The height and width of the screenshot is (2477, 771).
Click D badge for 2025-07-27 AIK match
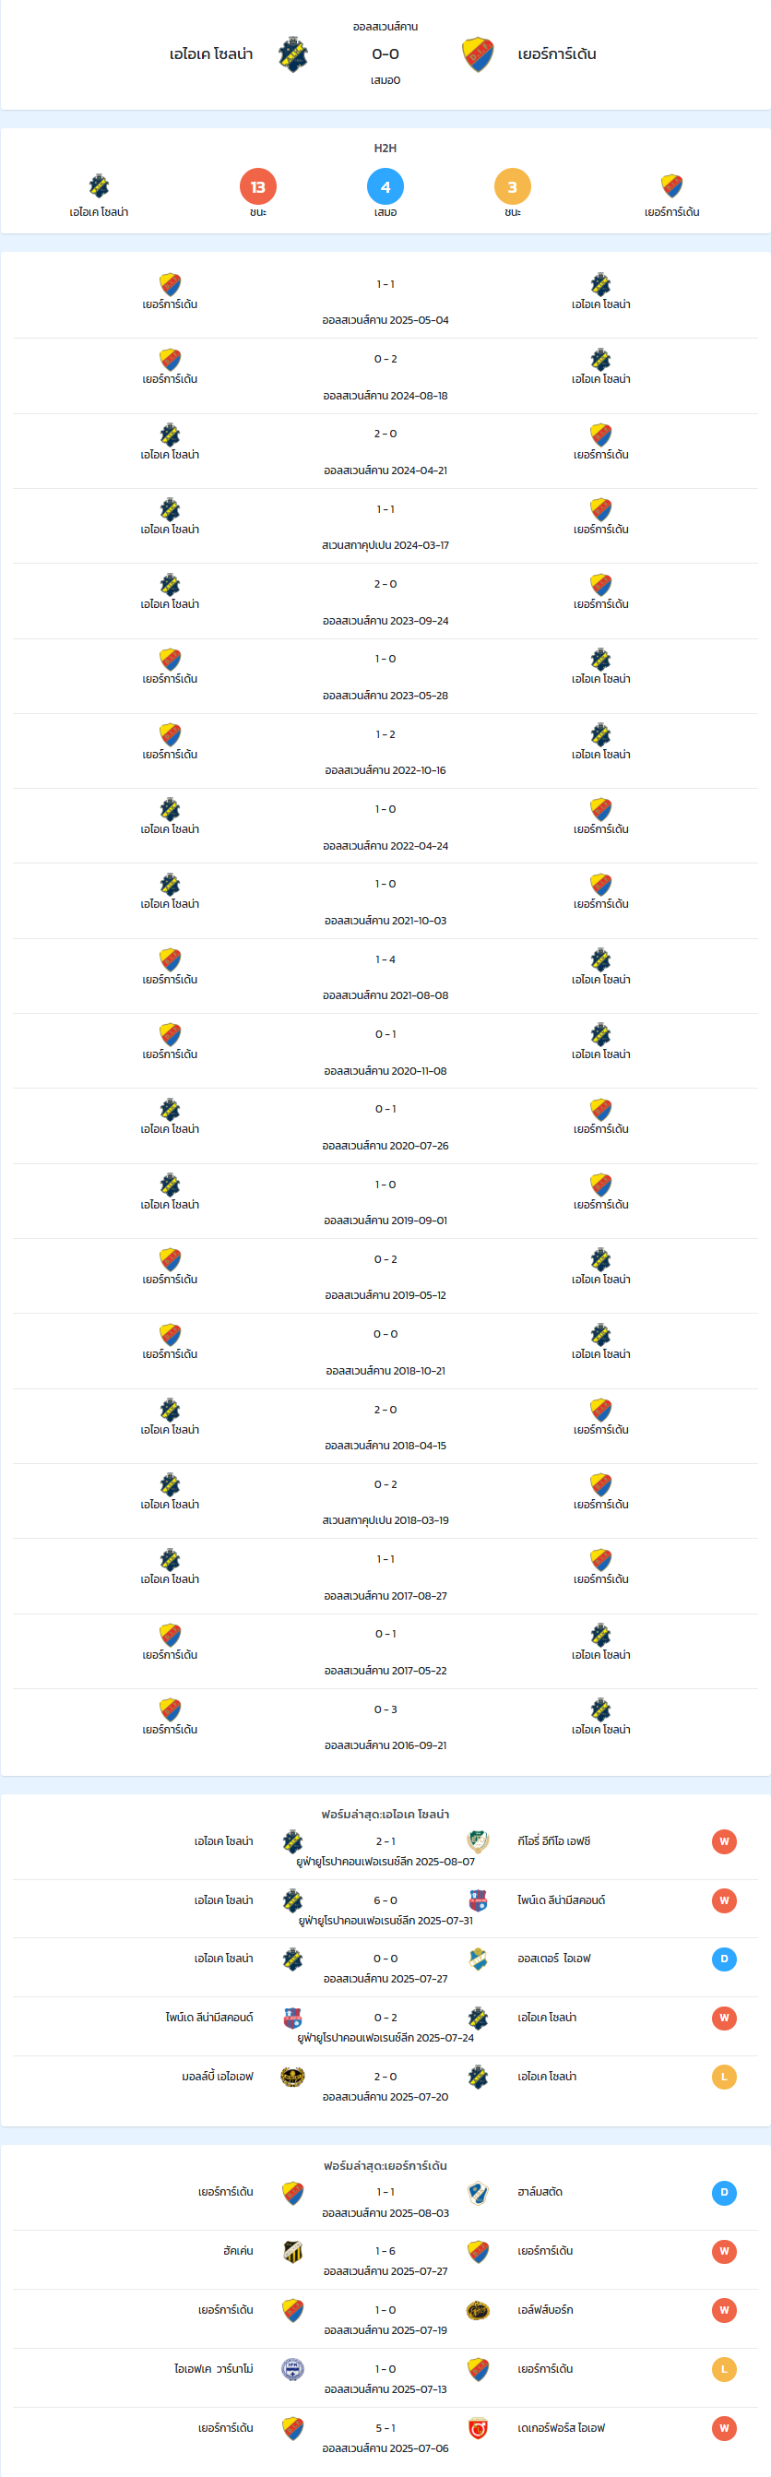pyautogui.click(x=724, y=1959)
